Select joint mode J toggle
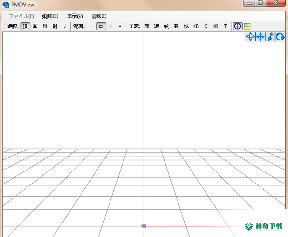Image resolution: width=288 pixels, height=237 pixels. point(65,26)
